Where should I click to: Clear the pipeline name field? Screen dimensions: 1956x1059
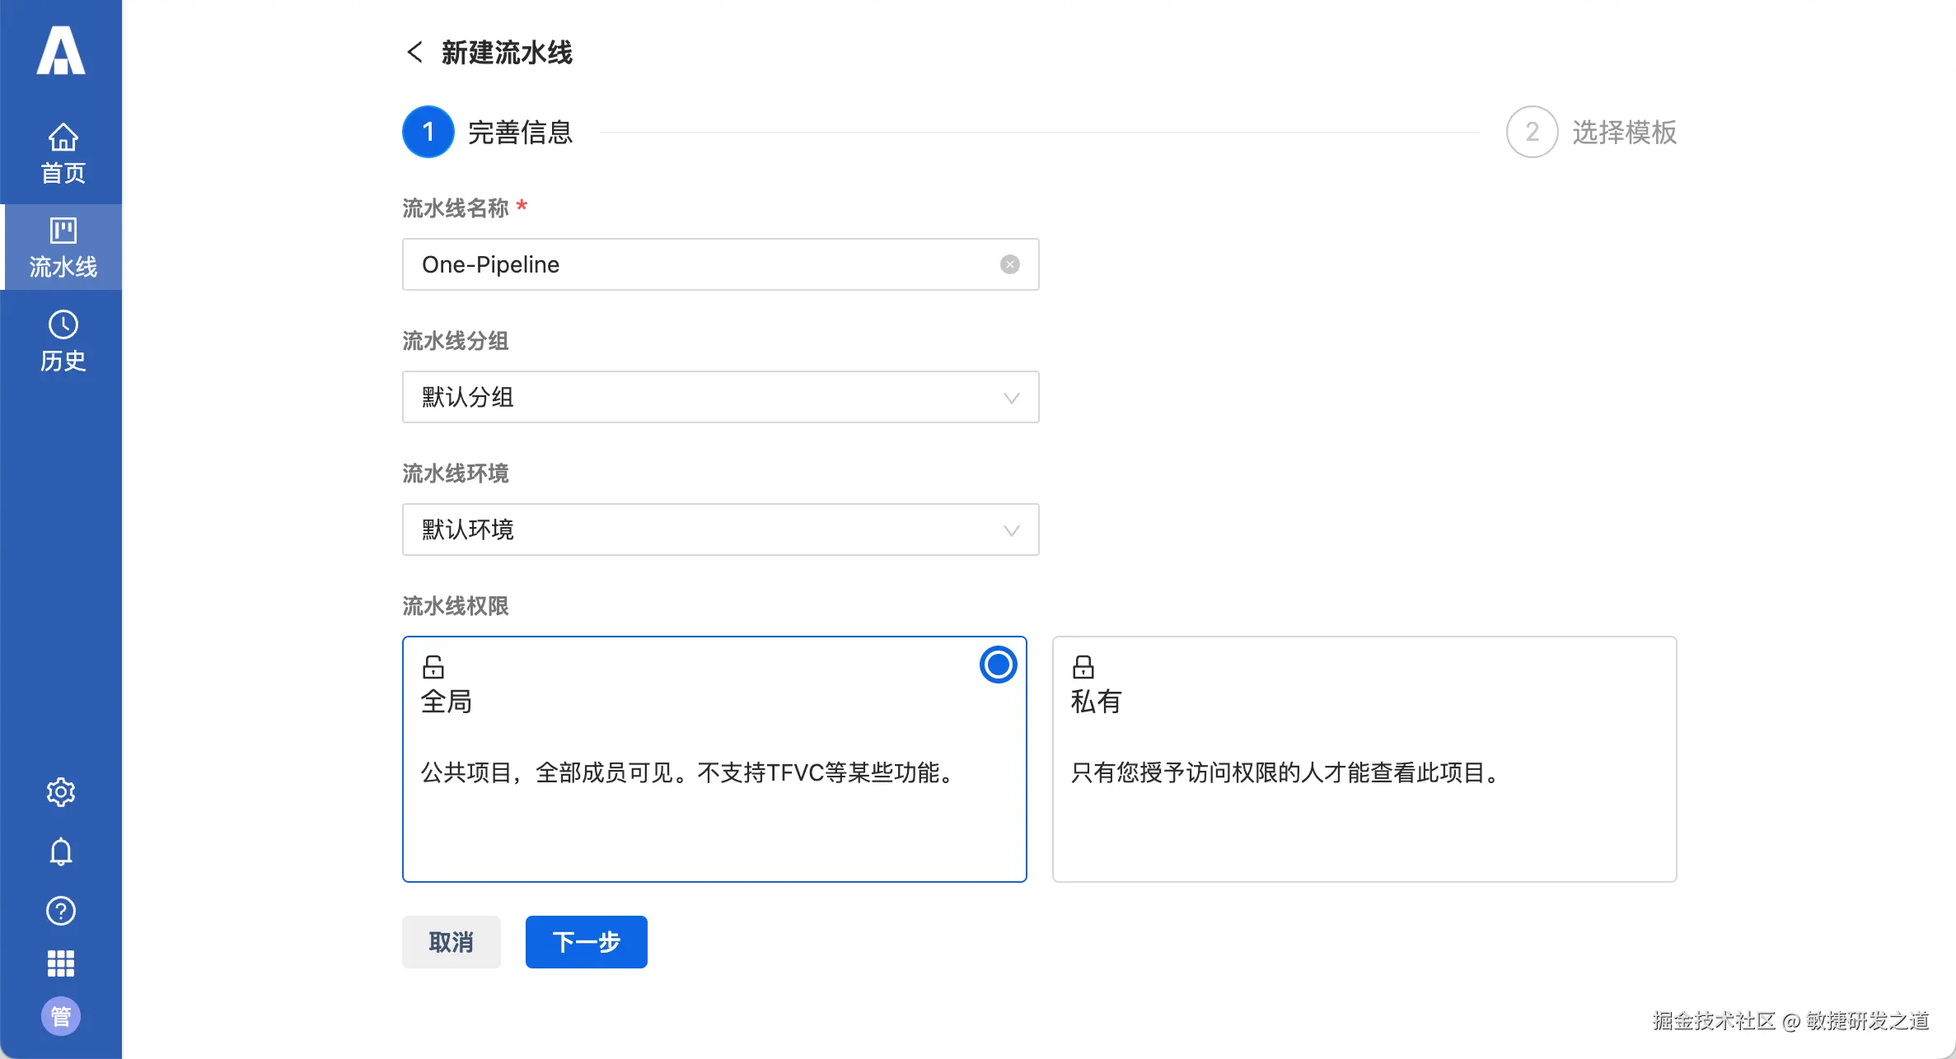coord(1009,264)
